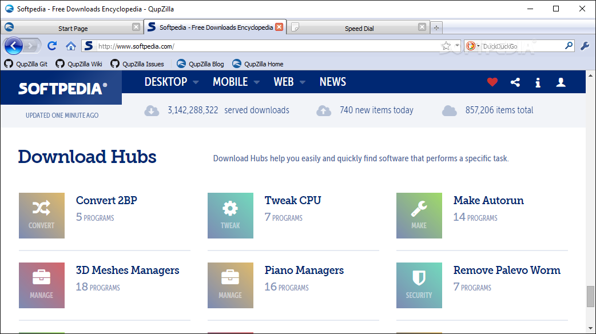Close the Speed Dial tab

click(x=422, y=27)
